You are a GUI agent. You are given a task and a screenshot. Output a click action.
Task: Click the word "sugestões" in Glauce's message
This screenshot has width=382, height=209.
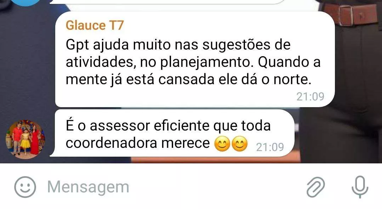click(236, 45)
